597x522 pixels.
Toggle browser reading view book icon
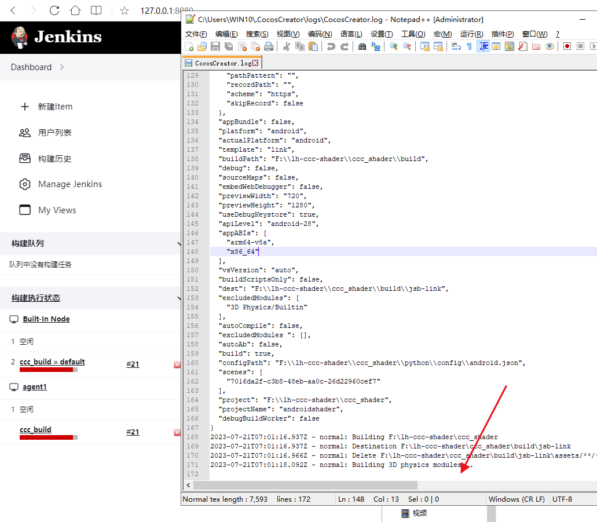[x=96, y=10]
